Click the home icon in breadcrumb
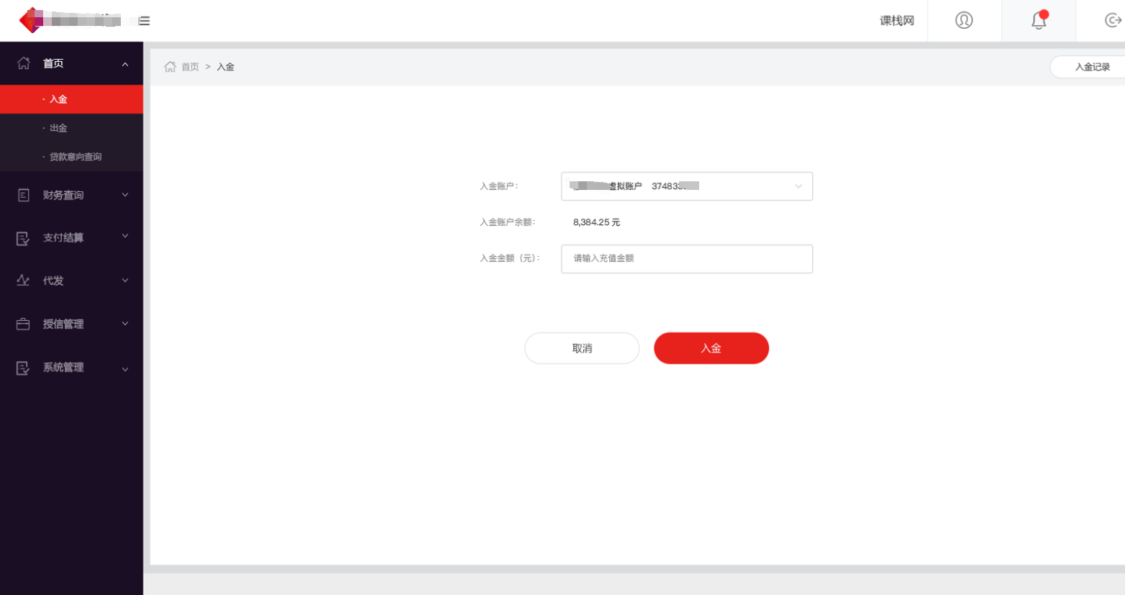This screenshot has height=595, width=1125. click(x=170, y=67)
